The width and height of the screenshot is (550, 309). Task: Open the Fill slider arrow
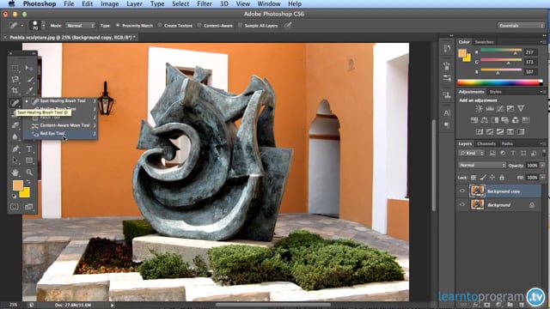542,178
